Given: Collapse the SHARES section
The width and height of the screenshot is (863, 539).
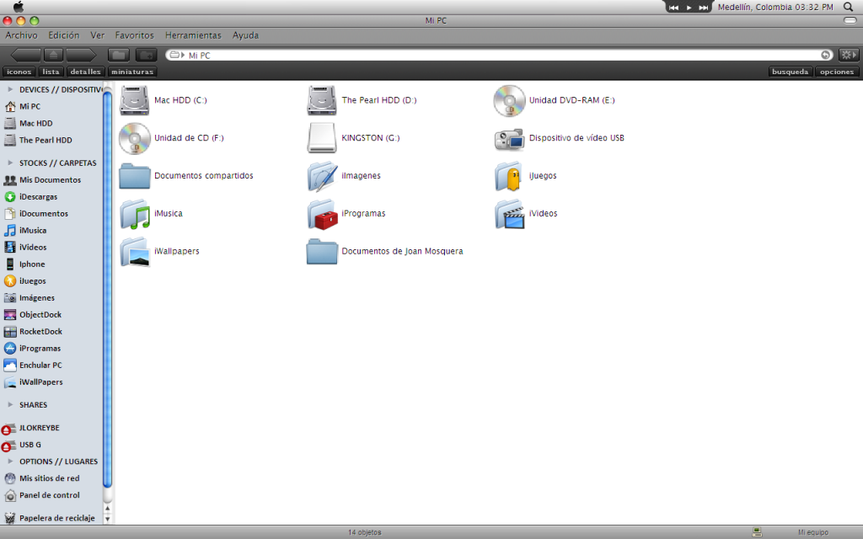Looking at the screenshot, I should pos(10,405).
